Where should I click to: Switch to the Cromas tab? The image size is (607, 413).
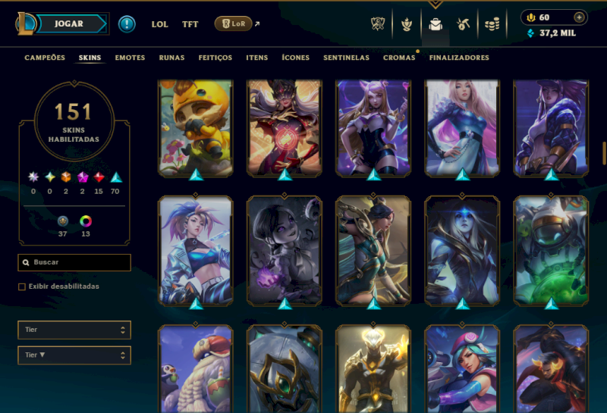click(x=399, y=58)
